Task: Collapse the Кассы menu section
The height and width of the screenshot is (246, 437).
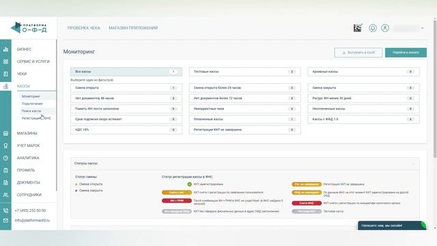Action: tap(23, 86)
